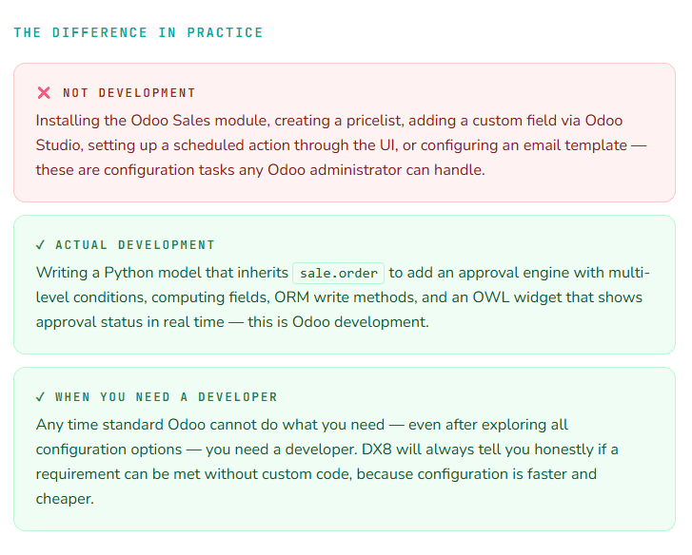
Task: Click the pink Not Development card
Action: click(x=345, y=133)
